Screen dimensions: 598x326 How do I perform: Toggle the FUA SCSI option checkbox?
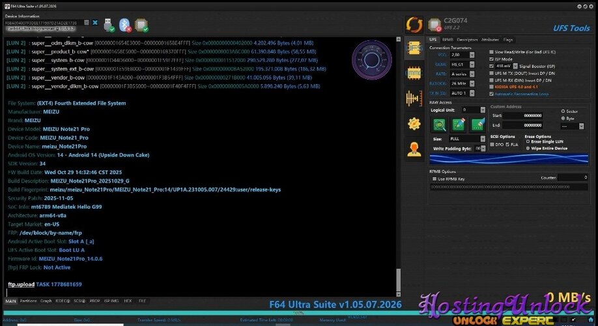point(507,145)
